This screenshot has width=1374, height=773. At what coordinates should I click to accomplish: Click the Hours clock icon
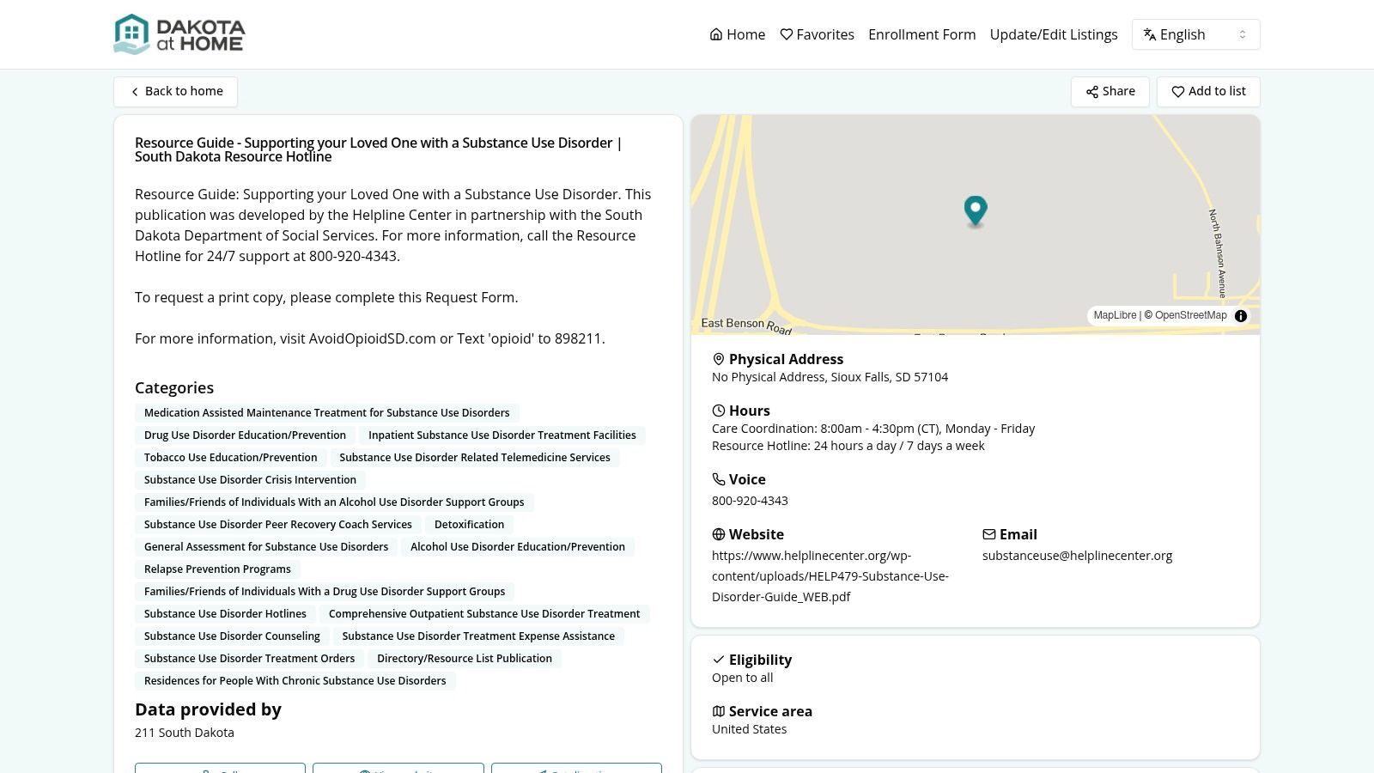click(719, 411)
